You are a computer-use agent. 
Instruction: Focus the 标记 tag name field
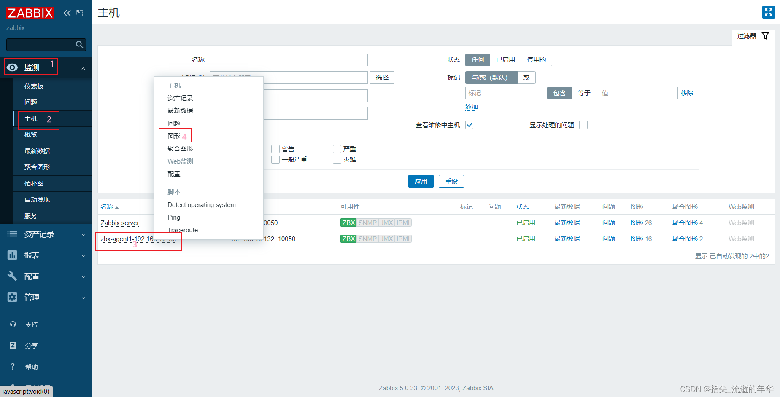point(505,93)
